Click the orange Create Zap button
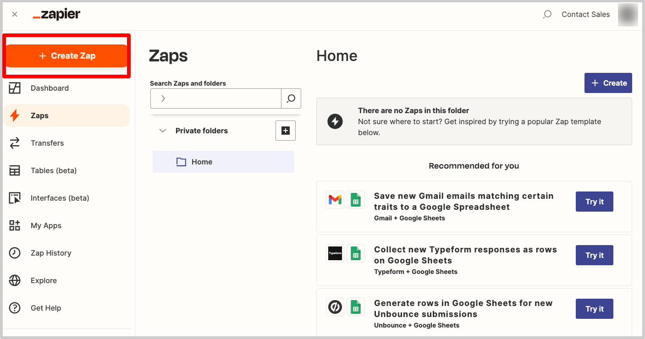Image resolution: width=645 pixels, height=339 pixels. coord(66,56)
